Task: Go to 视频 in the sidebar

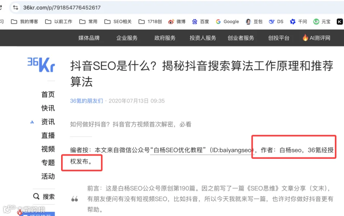Action: (48, 149)
